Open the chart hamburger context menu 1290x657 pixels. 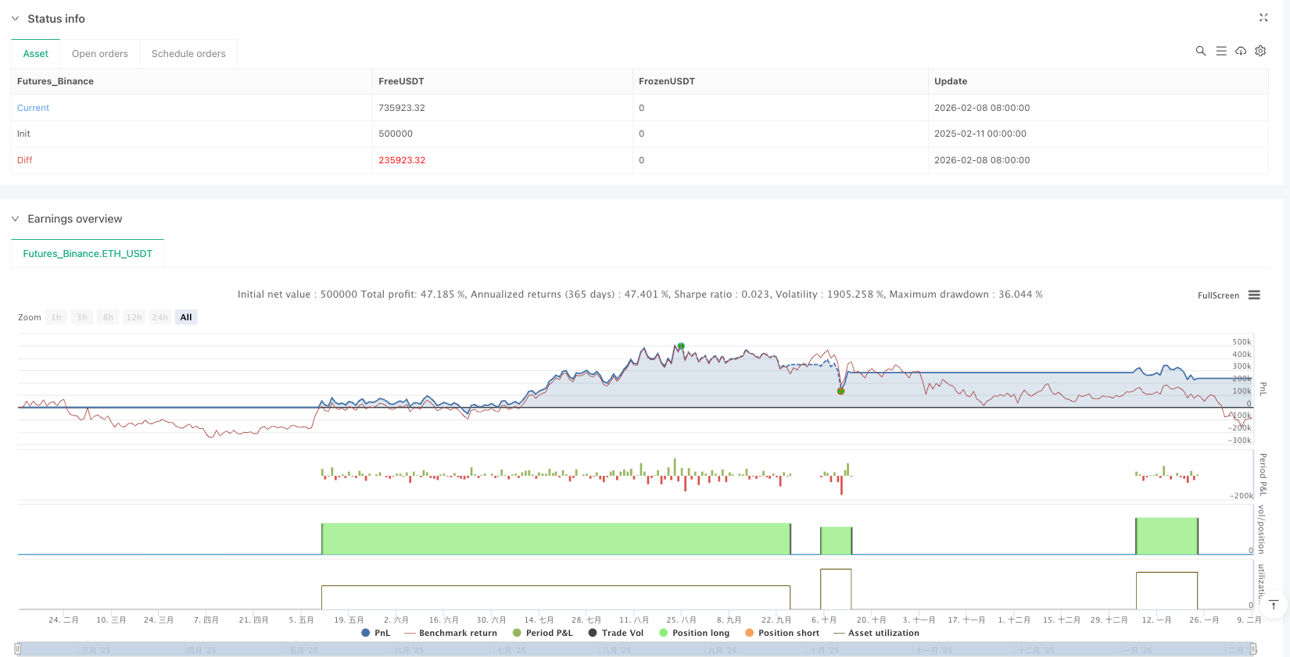[1254, 295]
